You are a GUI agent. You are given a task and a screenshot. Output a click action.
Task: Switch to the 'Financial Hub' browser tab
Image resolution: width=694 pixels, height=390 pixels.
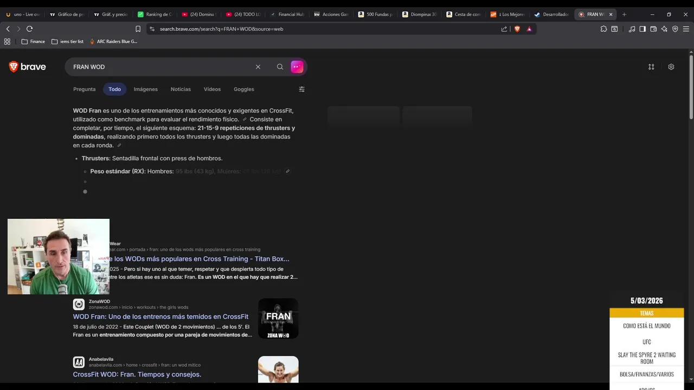(287, 15)
